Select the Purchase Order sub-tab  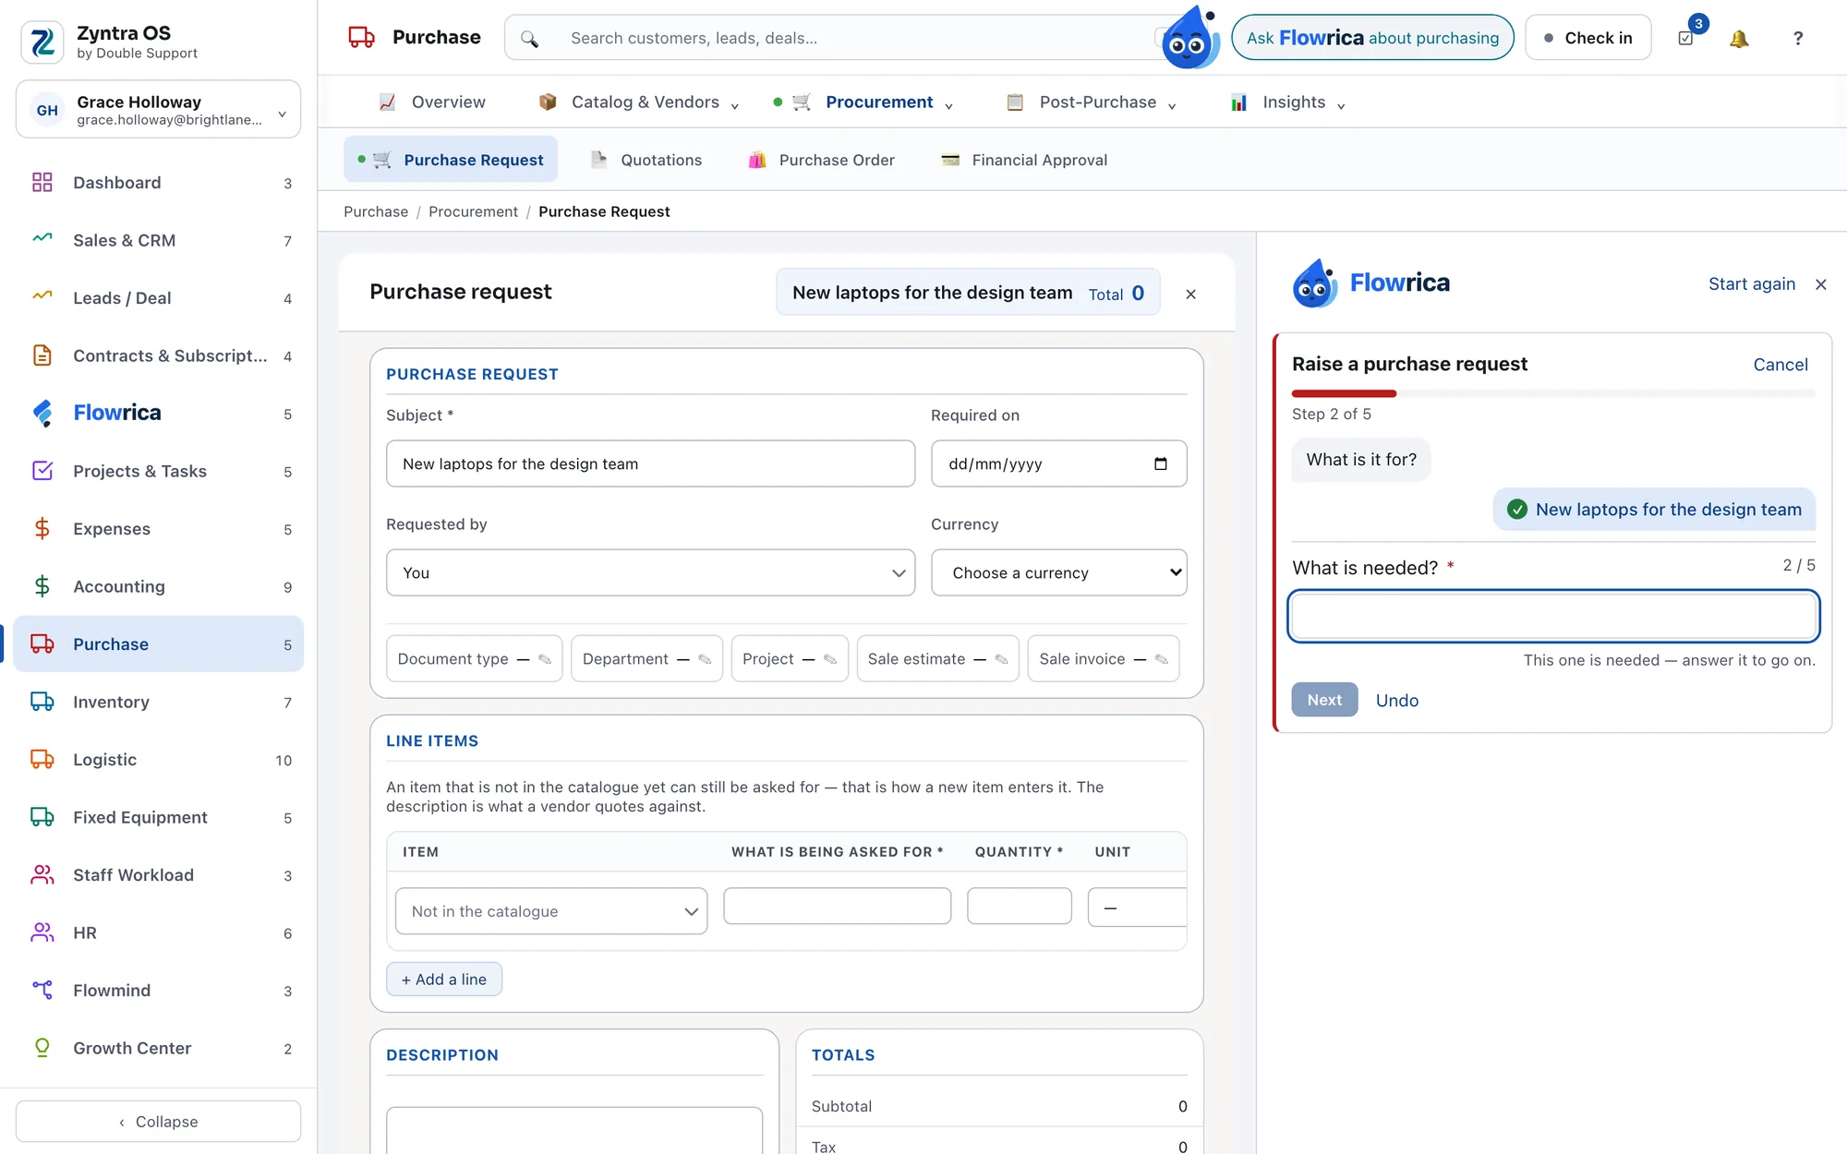[821, 160]
